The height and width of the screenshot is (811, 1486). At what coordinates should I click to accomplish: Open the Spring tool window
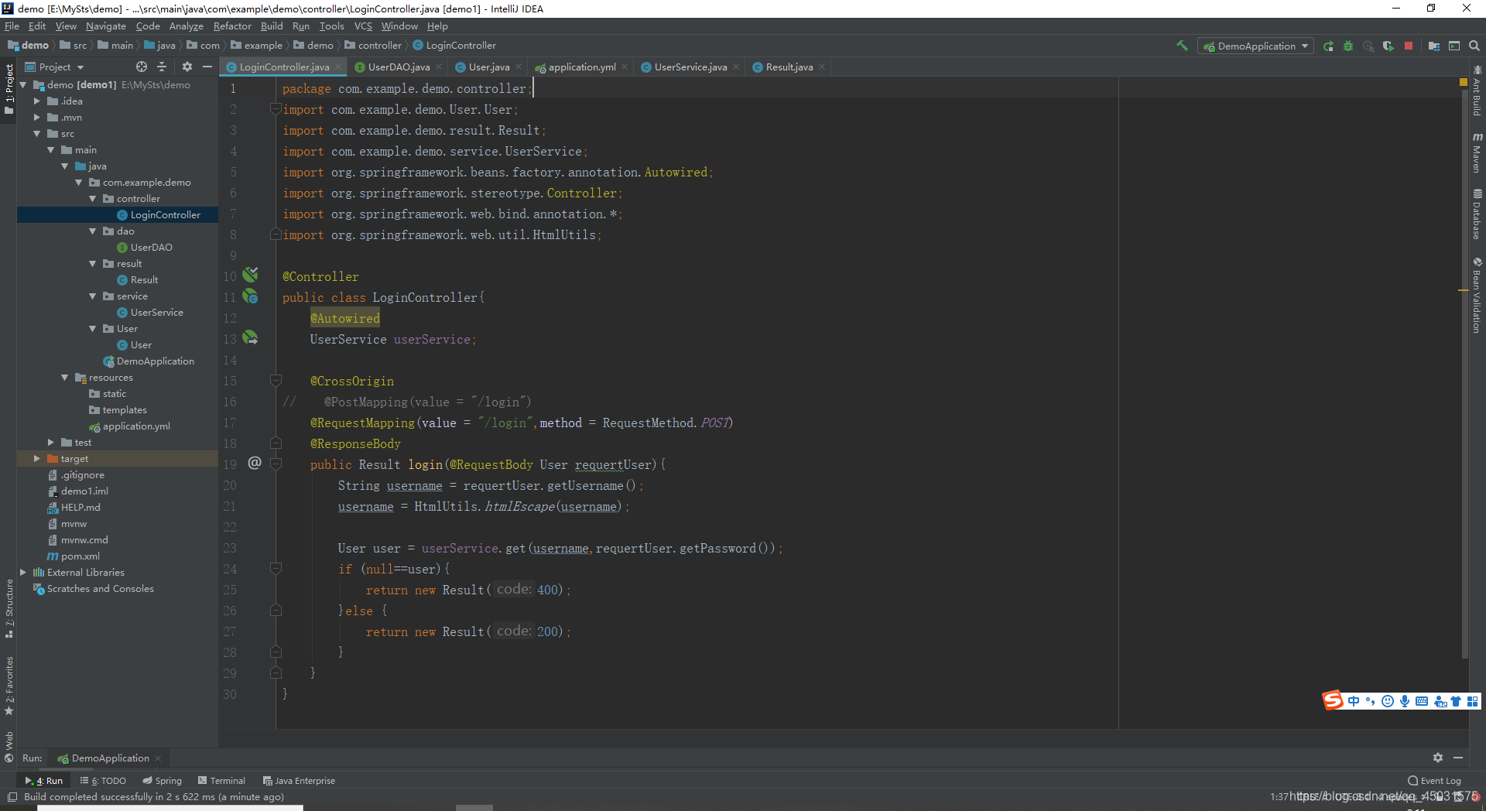[x=163, y=780]
